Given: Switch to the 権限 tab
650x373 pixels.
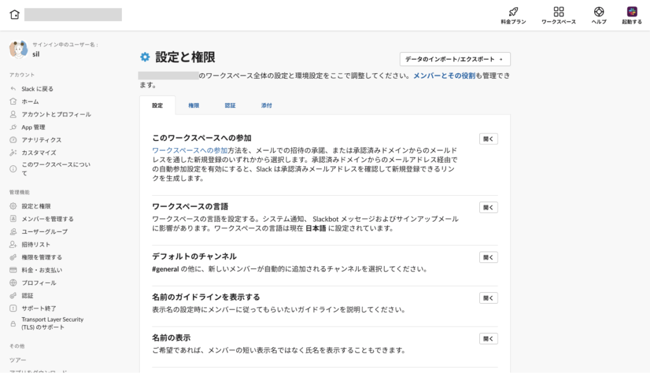Looking at the screenshot, I should pyautogui.click(x=194, y=105).
